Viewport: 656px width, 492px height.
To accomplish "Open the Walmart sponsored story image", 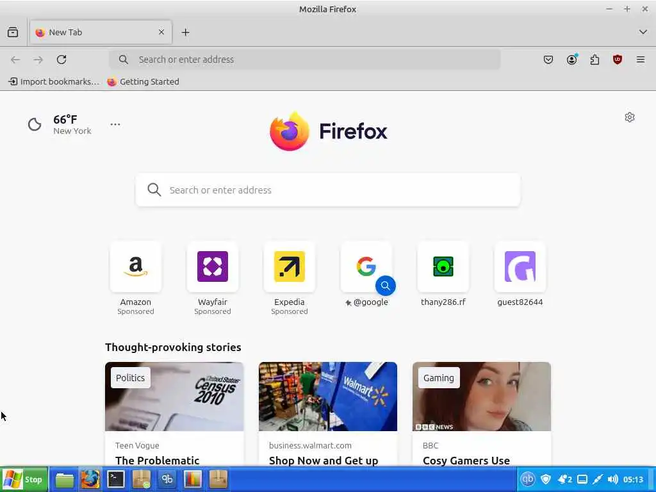I will pos(327,396).
